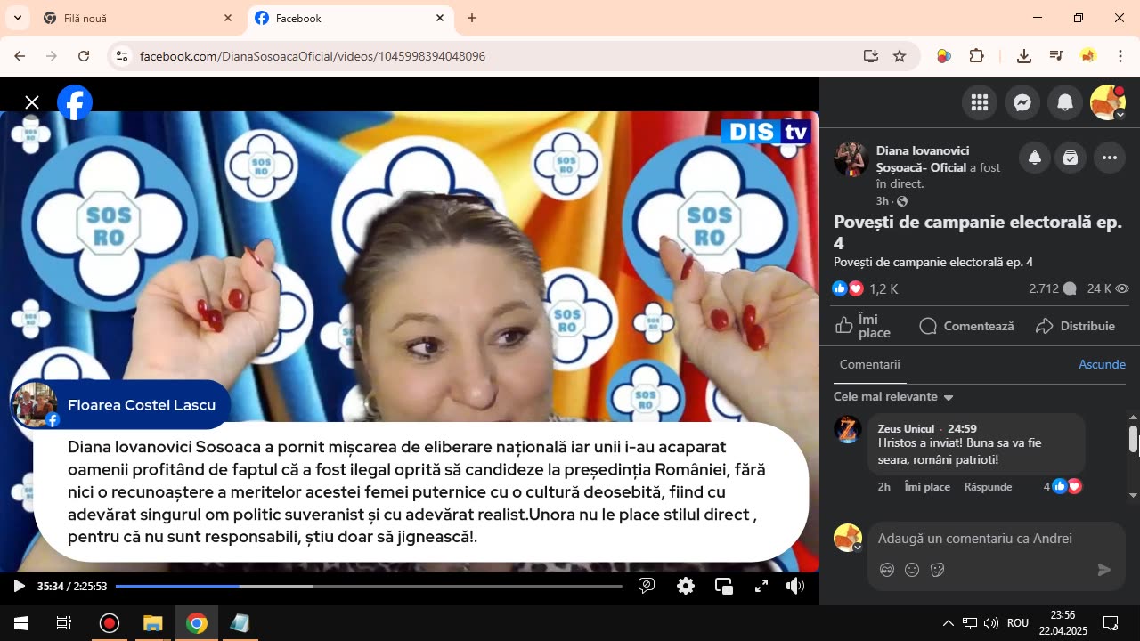The height and width of the screenshot is (641, 1140).
Task: Like Zeus Unicul's comment
Action: [927, 486]
